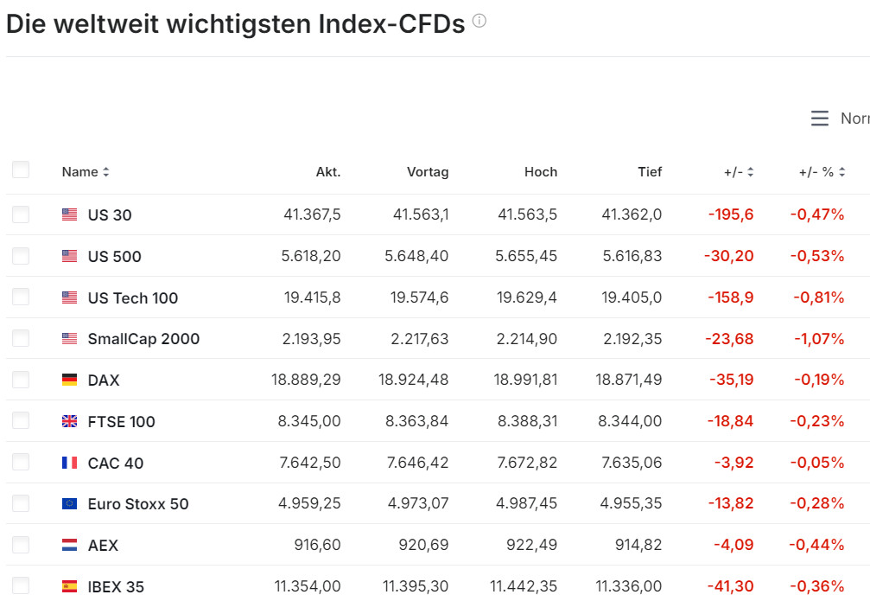This screenshot has height=601, width=870.
Task: Click the Hoch column header
Action: click(541, 172)
